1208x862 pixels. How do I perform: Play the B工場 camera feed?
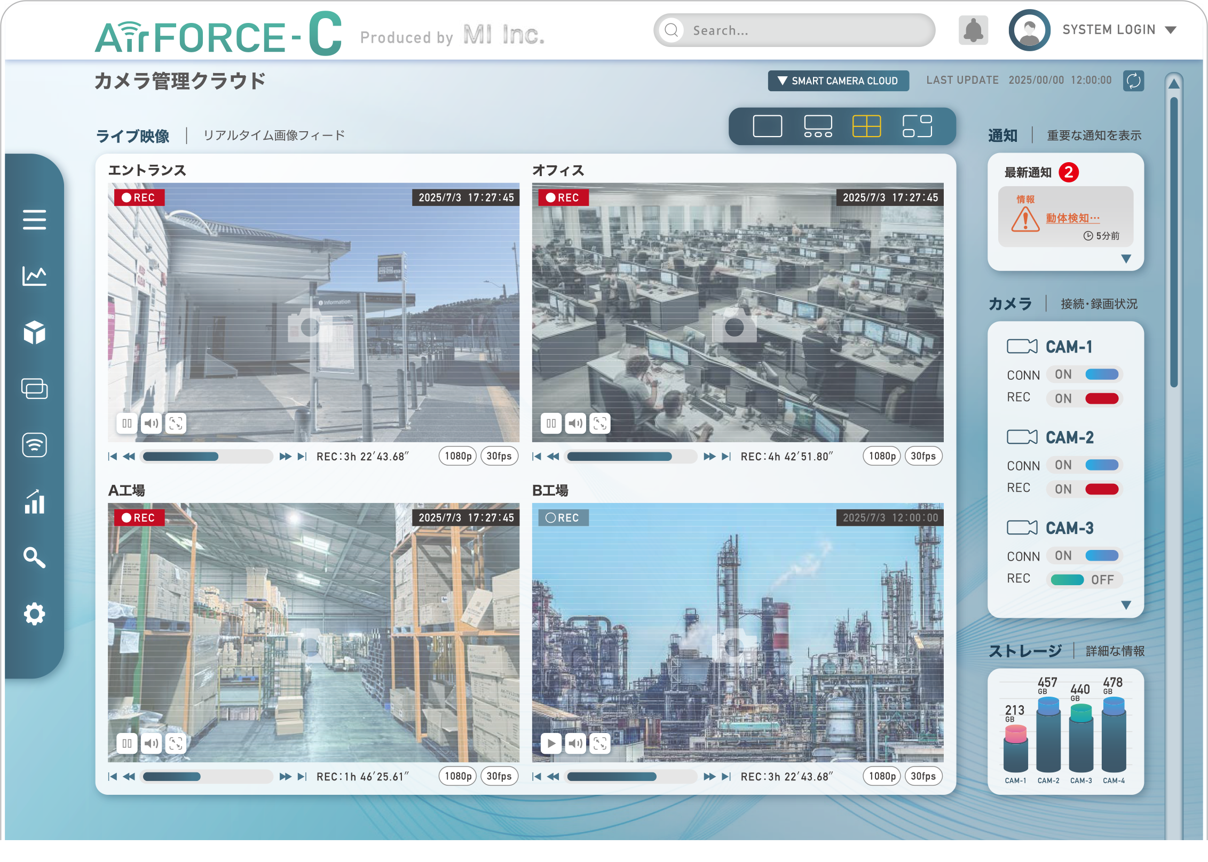pyautogui.click(x=551, y=743)
